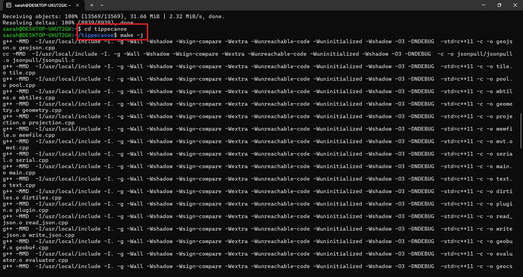Viewport: 523px width, 277px height.
Task: Click the 'f.o geobuf.cpp' text
Action: click(x=25, y=248)
